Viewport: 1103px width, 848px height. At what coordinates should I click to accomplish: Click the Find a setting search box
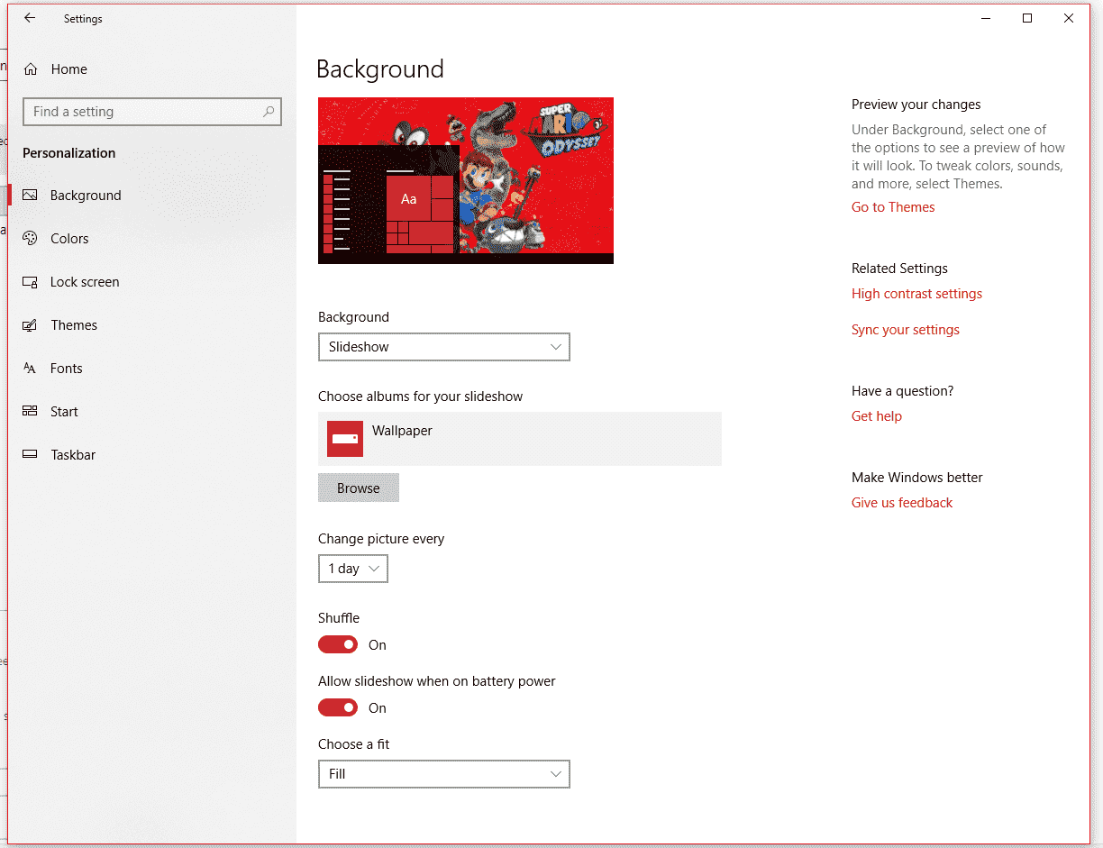pos(152,112)
